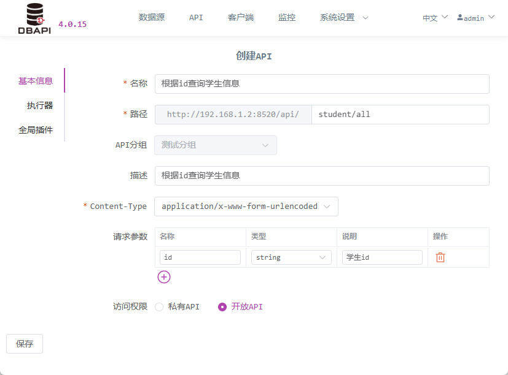Click the 学生id description field
The height and width of the screenshot is (375, 508).
pos(382,257)
